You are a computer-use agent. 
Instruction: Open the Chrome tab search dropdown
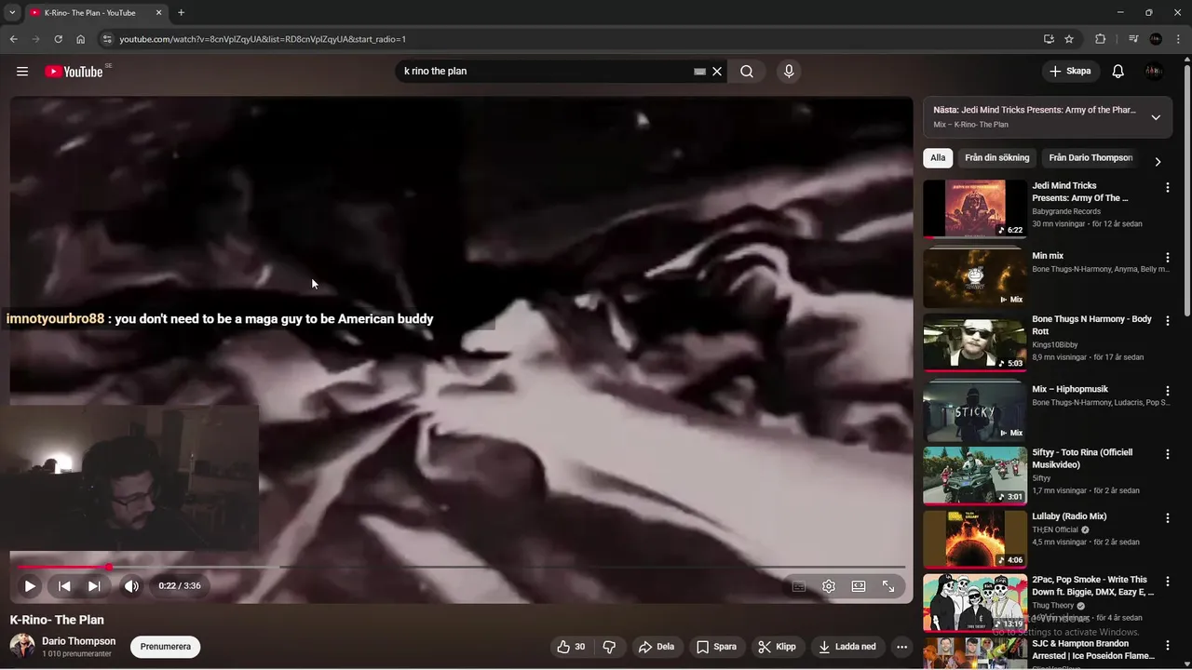click(12, 13)
